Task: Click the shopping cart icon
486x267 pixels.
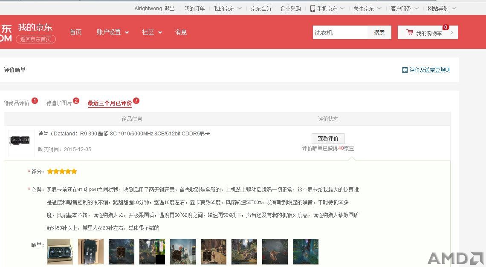Action: (x=410, y=32)
